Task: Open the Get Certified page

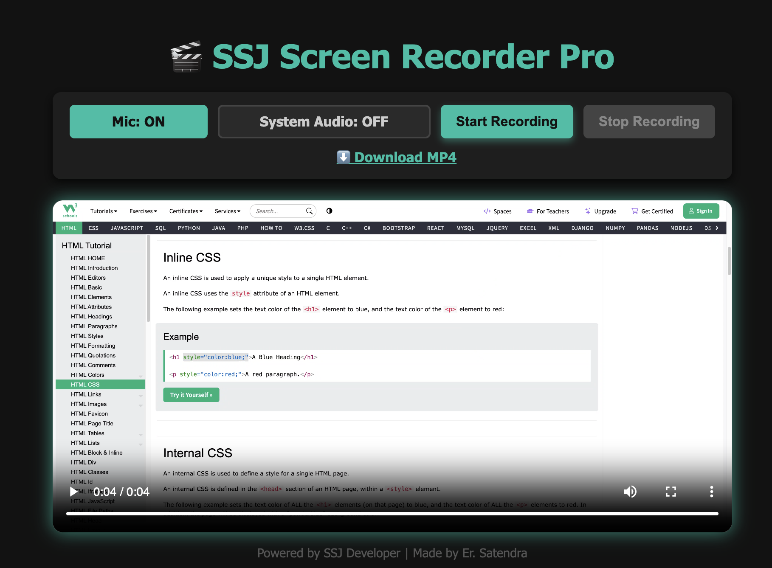Action: 652,211
